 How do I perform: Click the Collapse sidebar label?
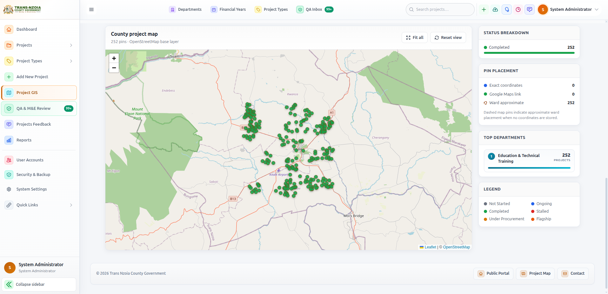30,285
